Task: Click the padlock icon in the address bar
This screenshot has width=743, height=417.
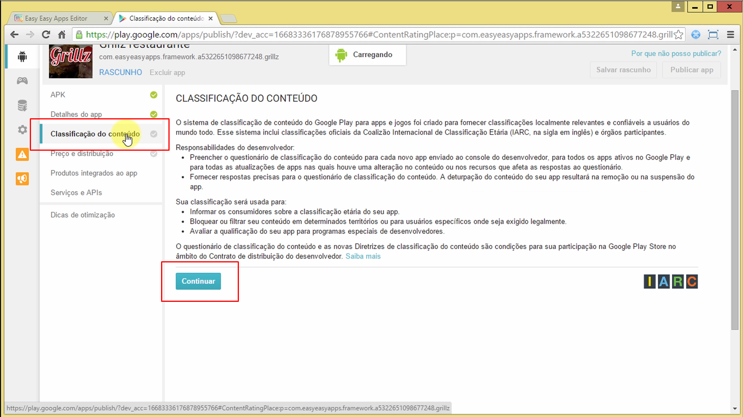Action: [79, 34]
